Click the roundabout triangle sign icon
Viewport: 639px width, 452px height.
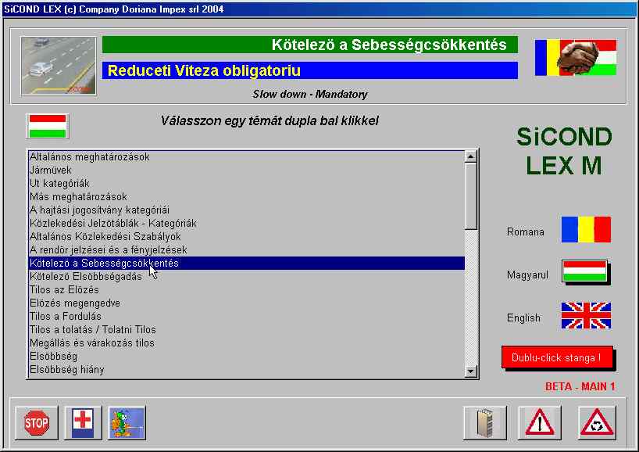597,423
